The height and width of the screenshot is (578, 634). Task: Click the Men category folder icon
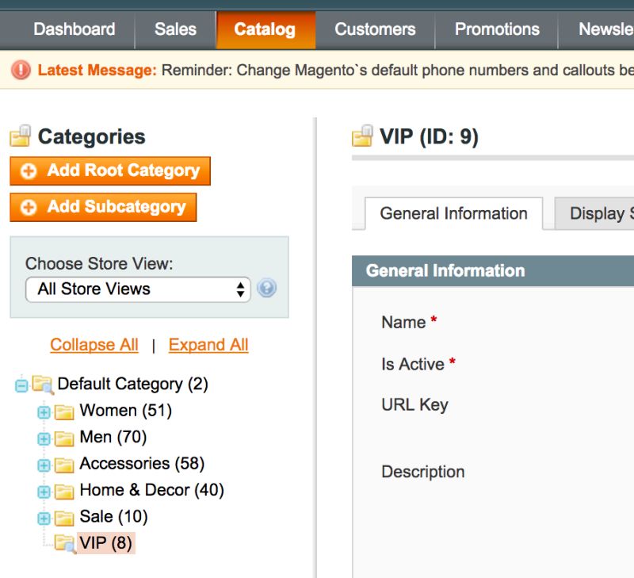63,437
